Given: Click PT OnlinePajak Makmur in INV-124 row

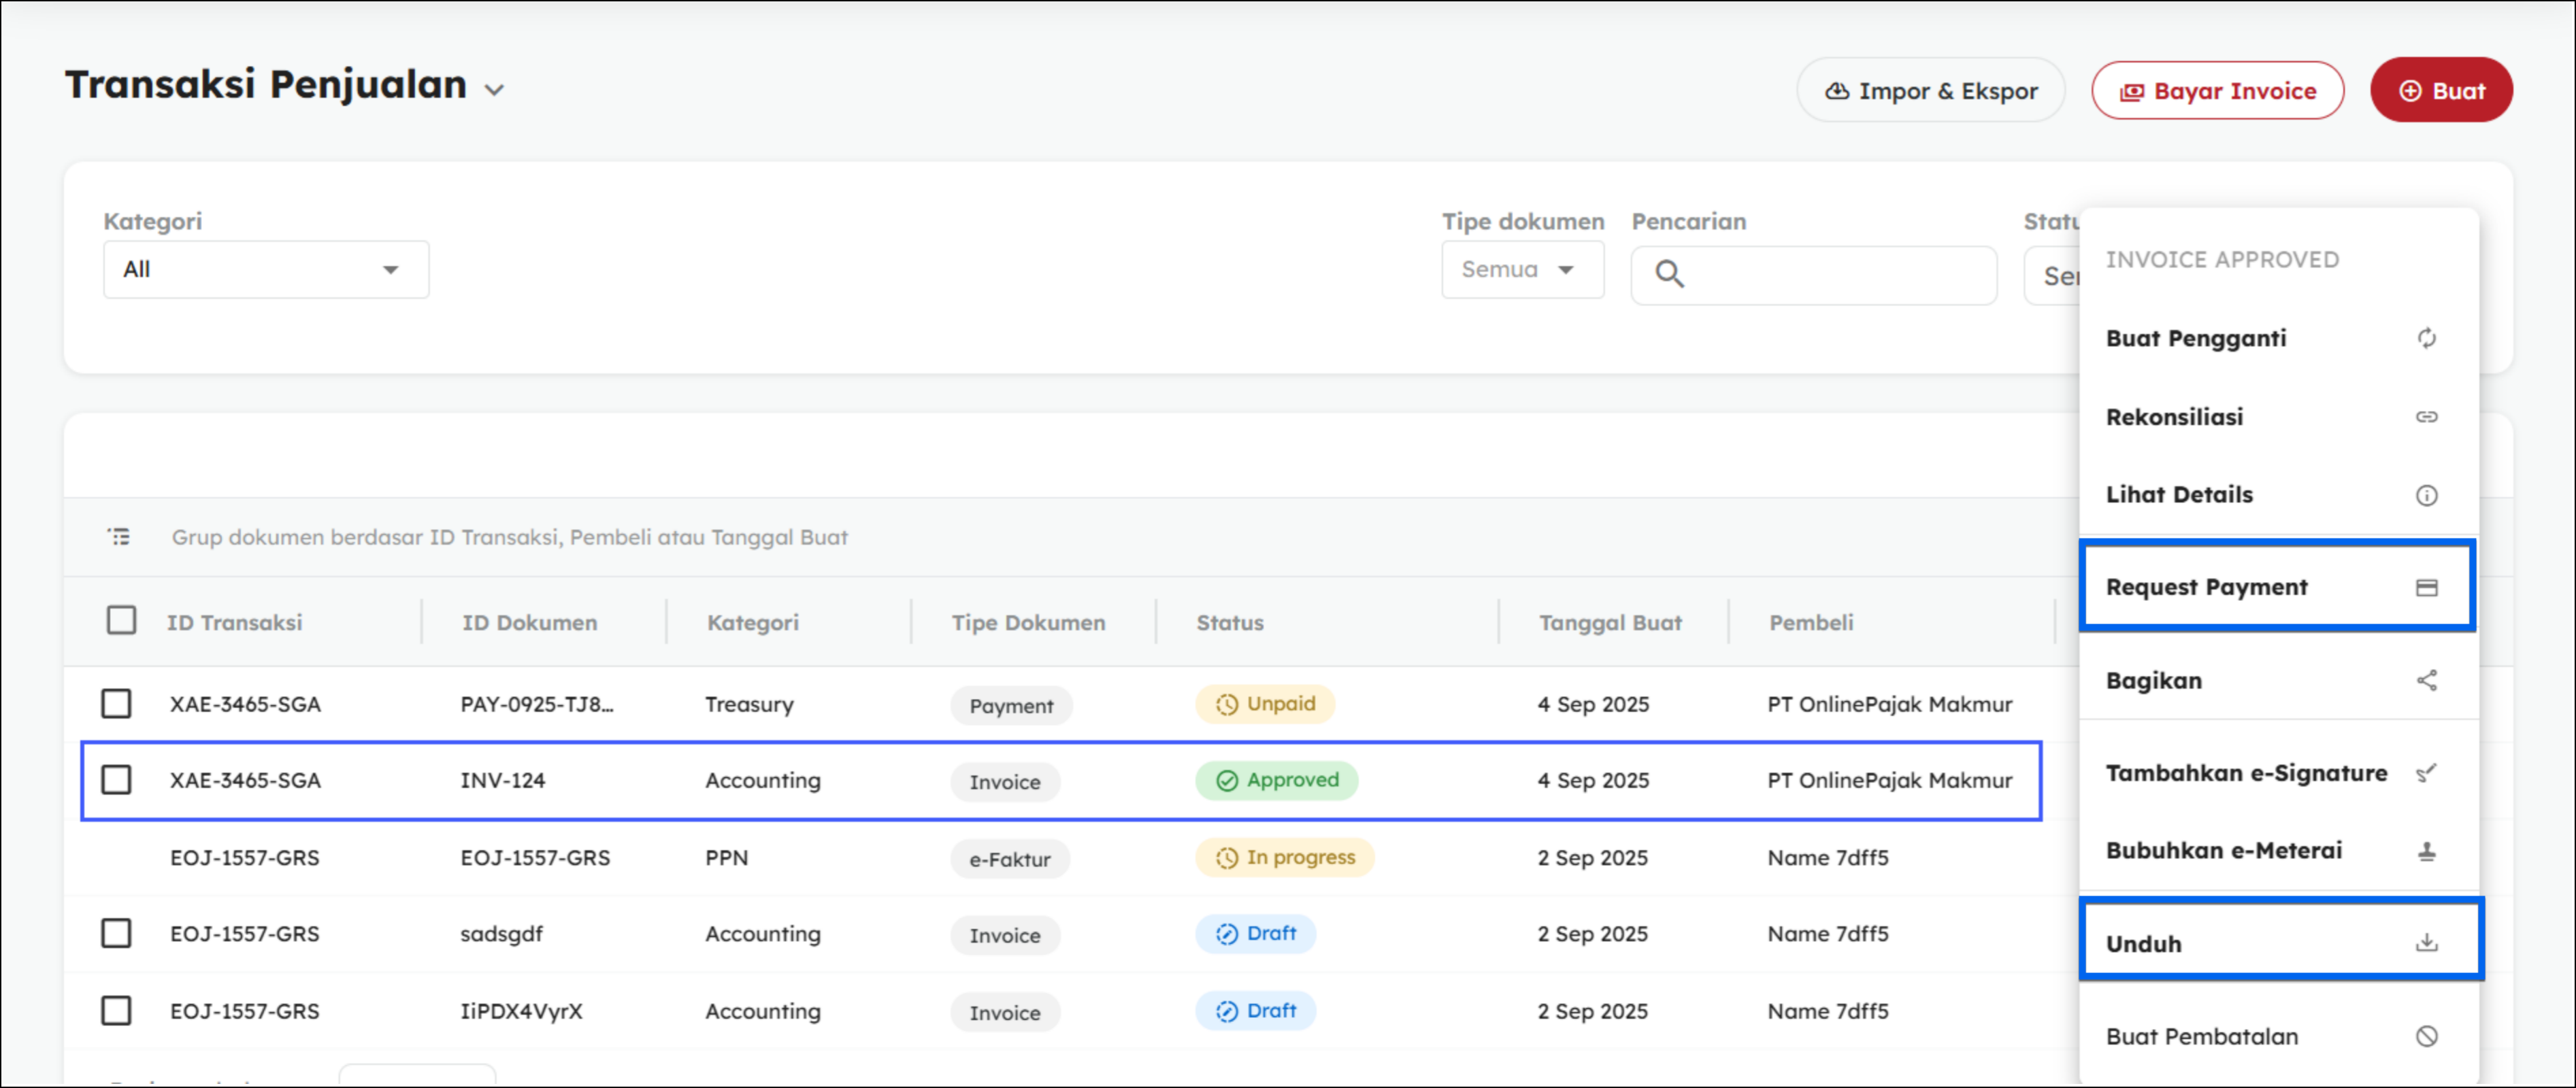Looking at the screenshot, I should [x=1889, y=780].
